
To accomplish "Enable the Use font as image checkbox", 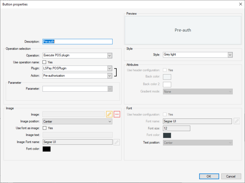I will (44, 128).
